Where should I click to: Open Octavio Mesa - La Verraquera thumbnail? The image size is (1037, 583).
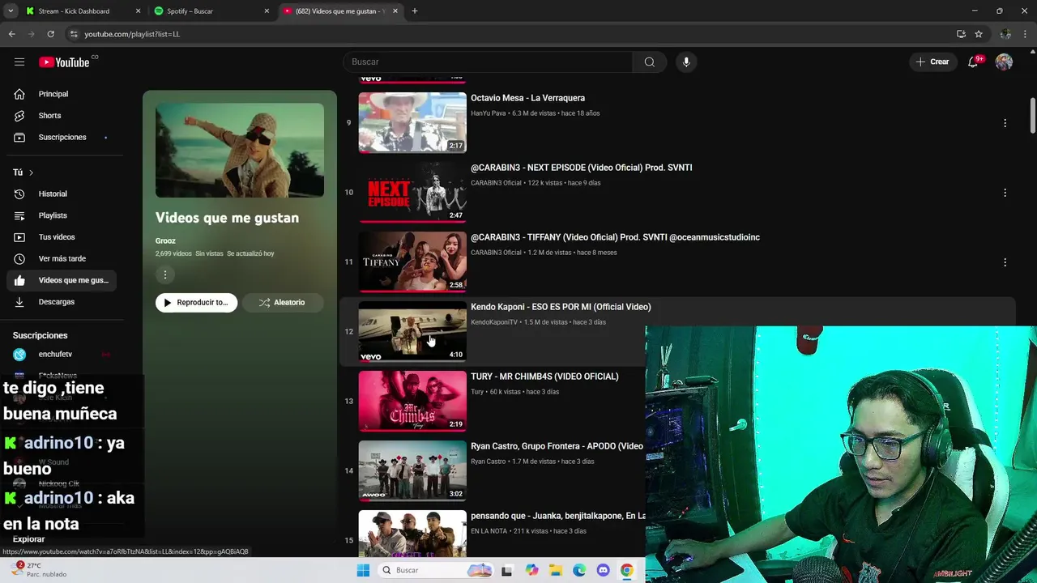pos(412,122)
